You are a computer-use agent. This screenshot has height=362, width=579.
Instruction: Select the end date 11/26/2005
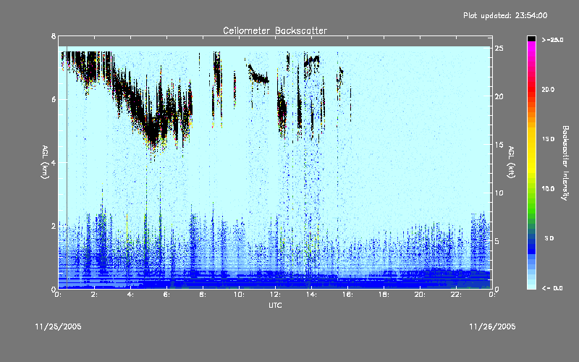[x=492, y=327]
